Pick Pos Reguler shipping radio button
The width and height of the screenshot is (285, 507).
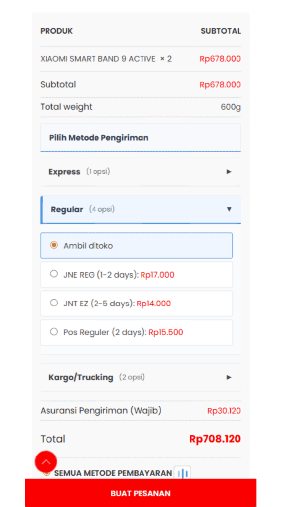point(54,332)
